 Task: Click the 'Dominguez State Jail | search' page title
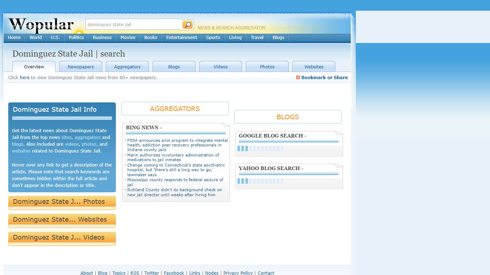pos(69,54)
